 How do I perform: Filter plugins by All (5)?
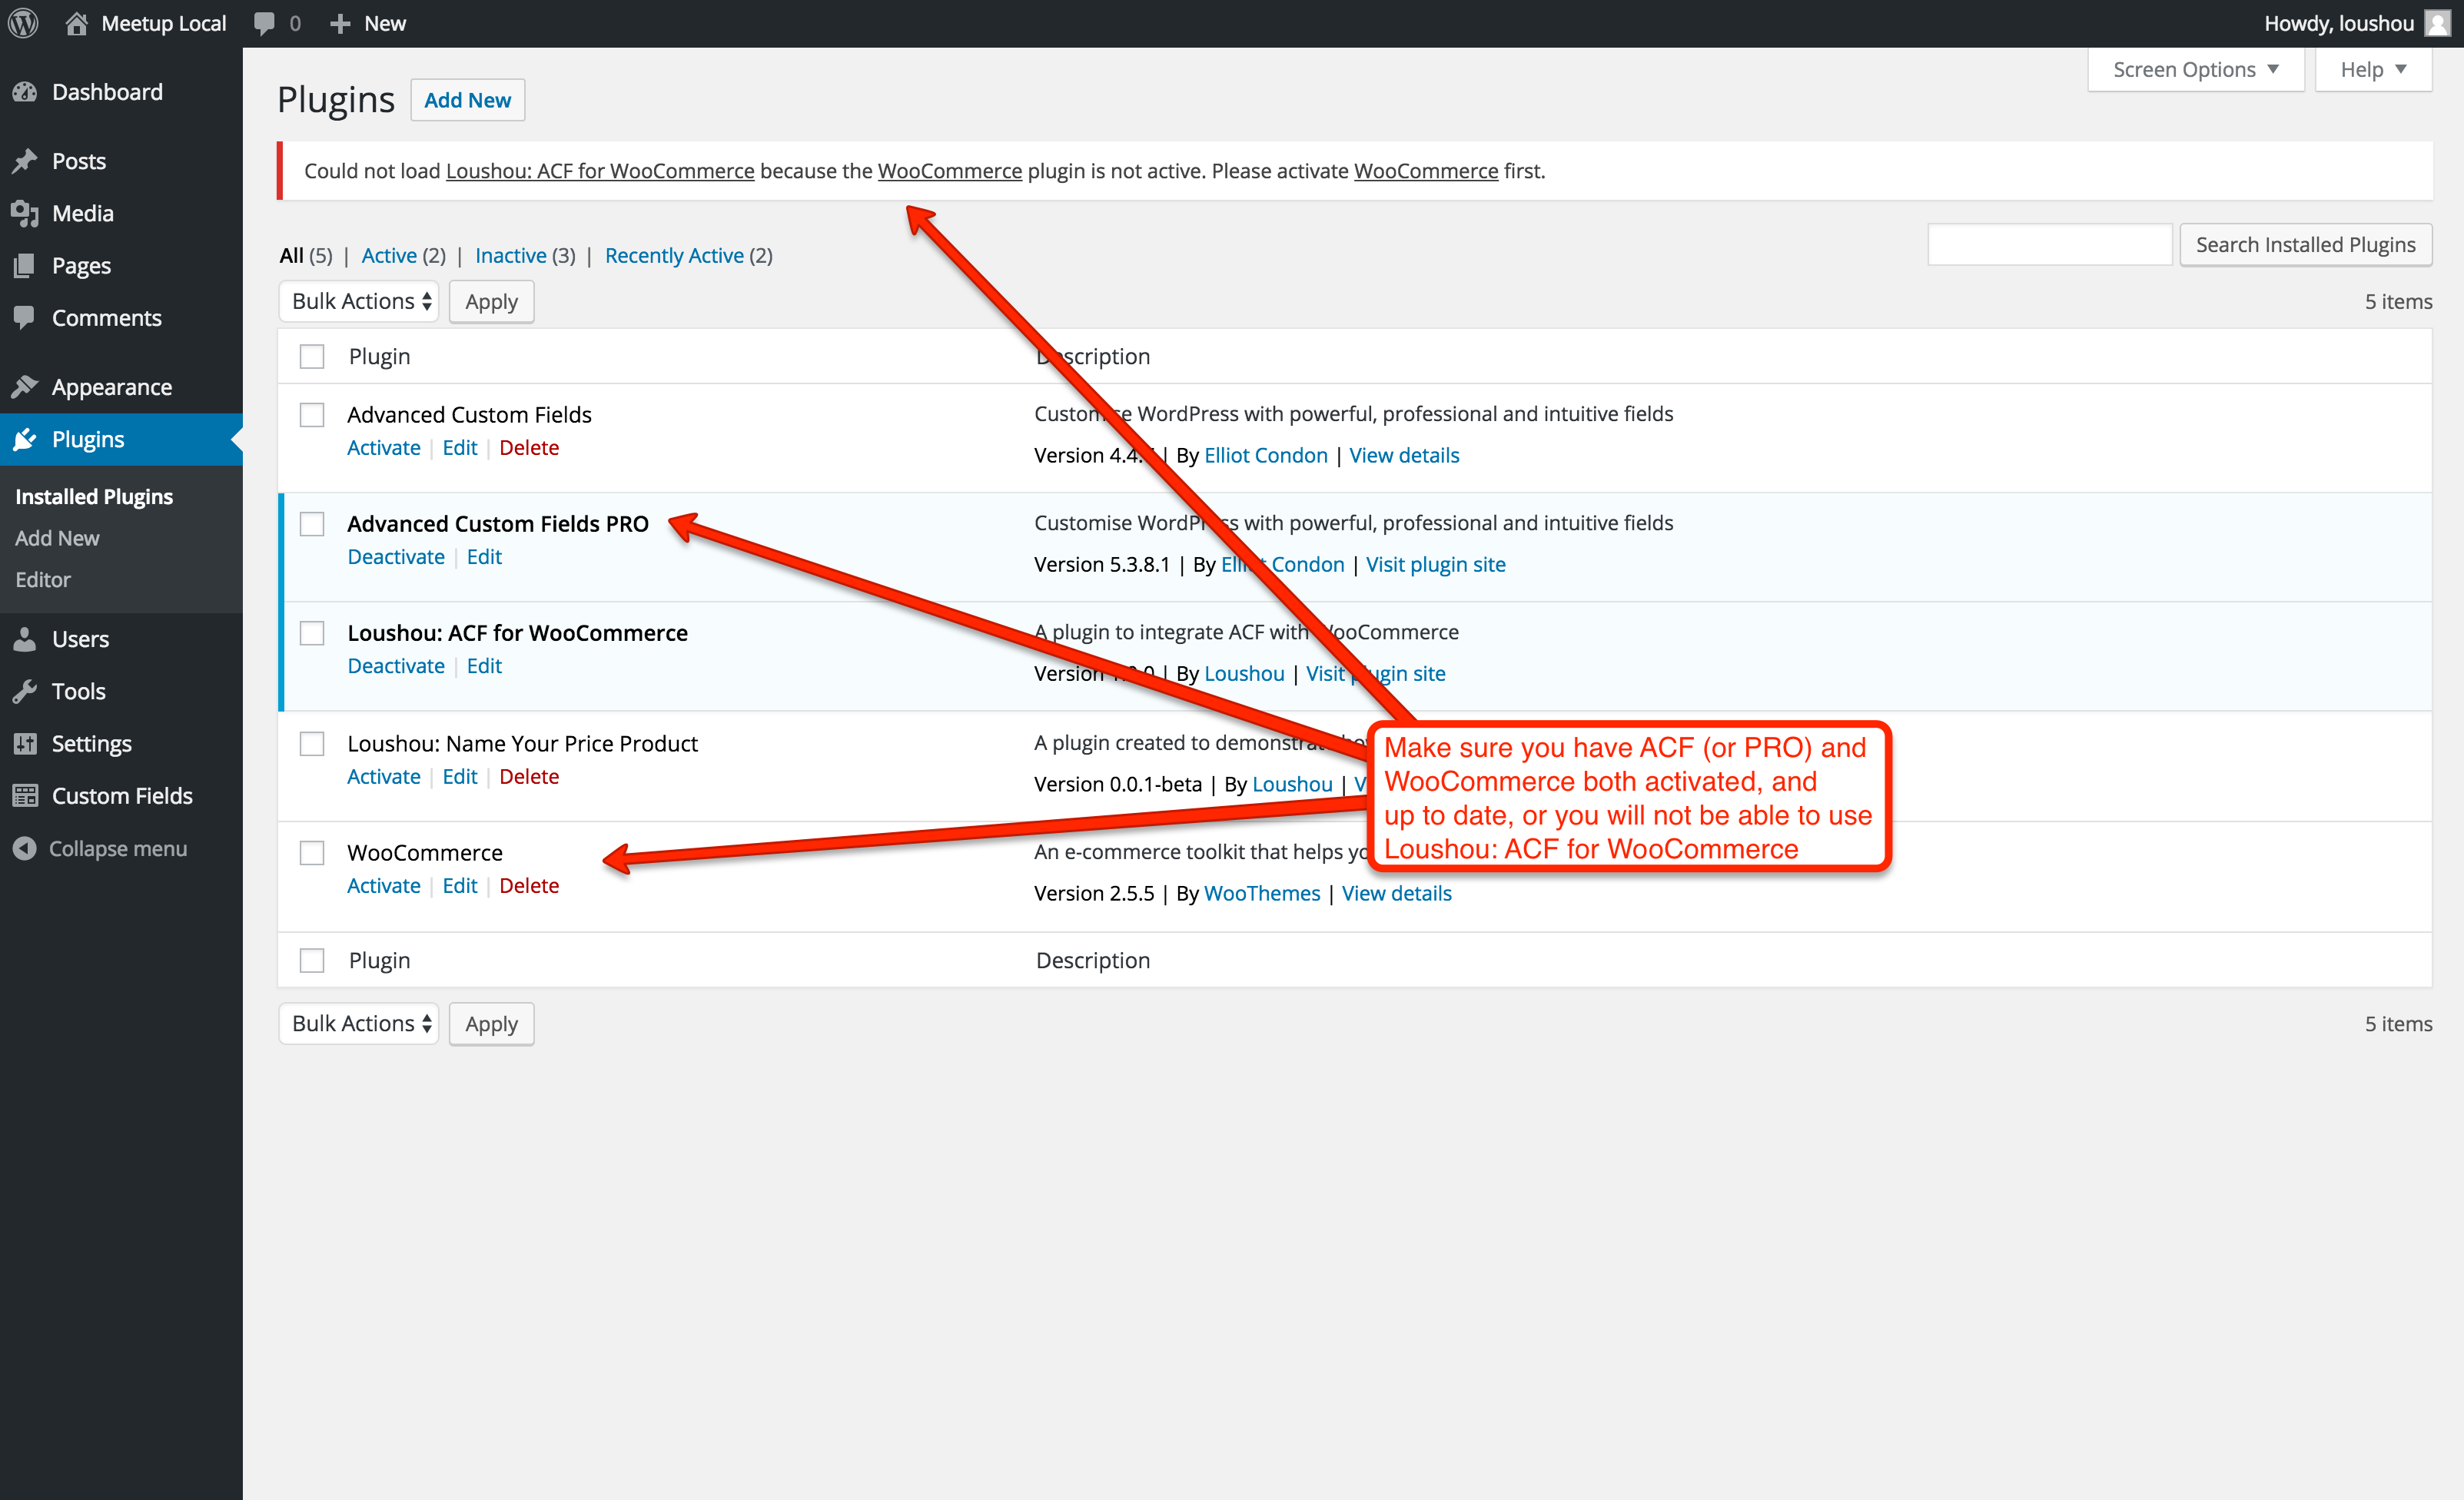tap(305, 255)
